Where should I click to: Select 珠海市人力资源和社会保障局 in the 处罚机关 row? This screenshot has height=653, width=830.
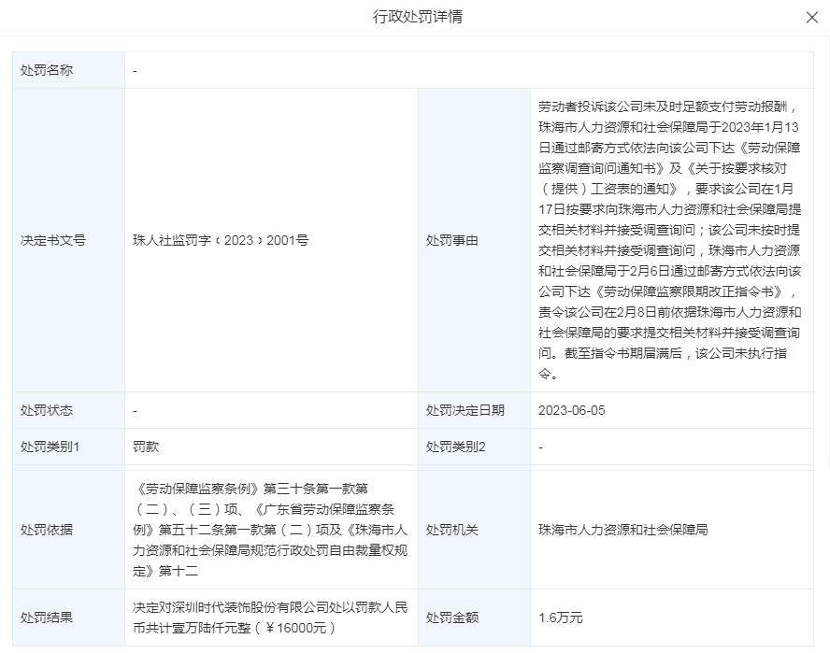coord(622,530)
